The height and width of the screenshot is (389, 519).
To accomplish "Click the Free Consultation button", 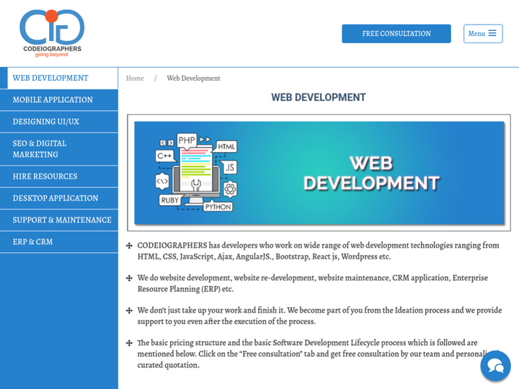I will coord(396,33).
